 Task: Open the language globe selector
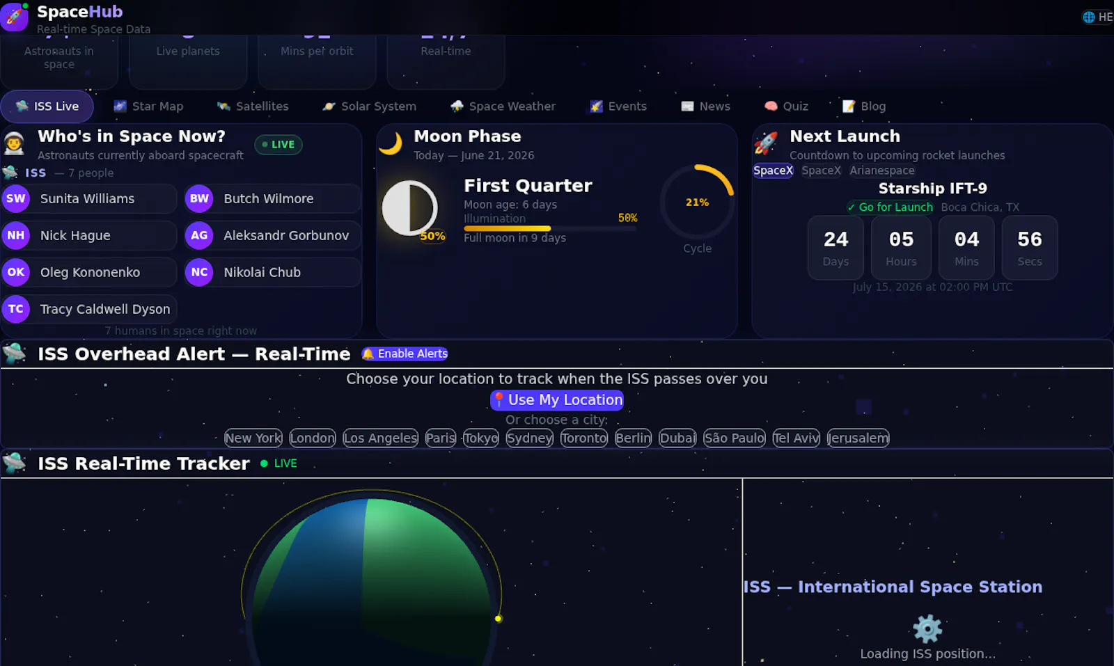pyautogui.click(x=1098, y=17)
